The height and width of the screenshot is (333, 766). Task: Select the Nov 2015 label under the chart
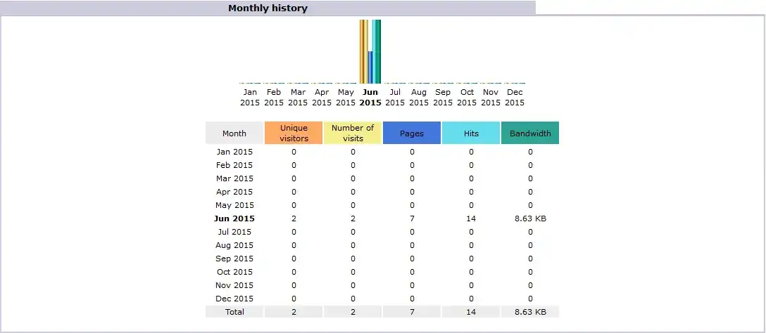click(x=491, y=97)
